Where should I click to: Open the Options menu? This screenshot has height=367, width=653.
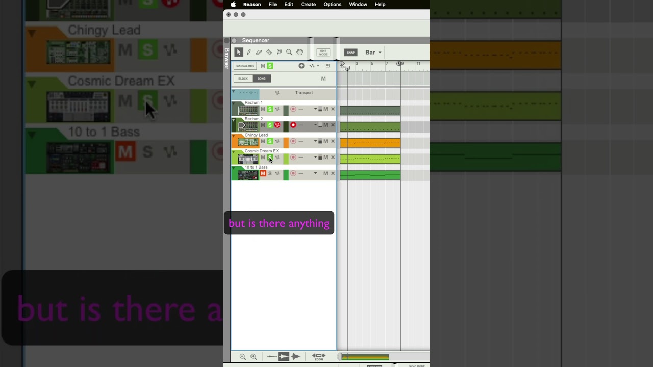[x=333, y=4]
